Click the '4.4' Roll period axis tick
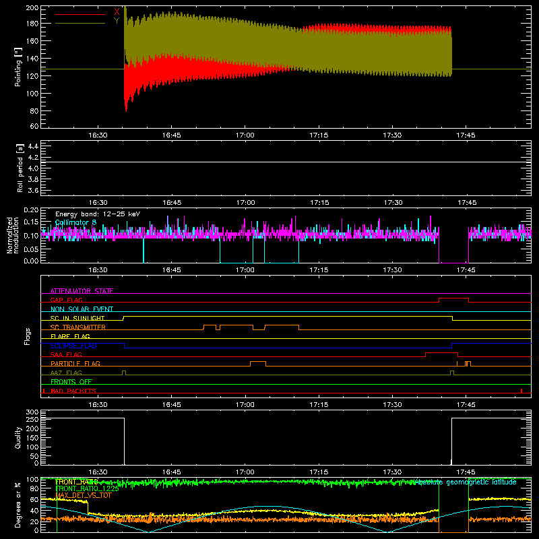Screen dimensions: 539x539 tap(33, 146)
